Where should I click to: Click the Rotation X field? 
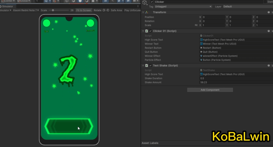click(214, 21)
